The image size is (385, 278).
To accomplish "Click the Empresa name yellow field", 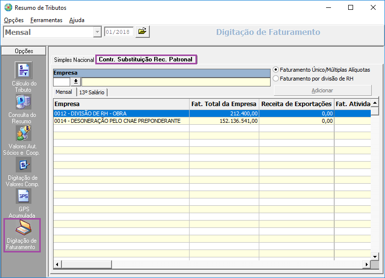I will click(176, 82).
